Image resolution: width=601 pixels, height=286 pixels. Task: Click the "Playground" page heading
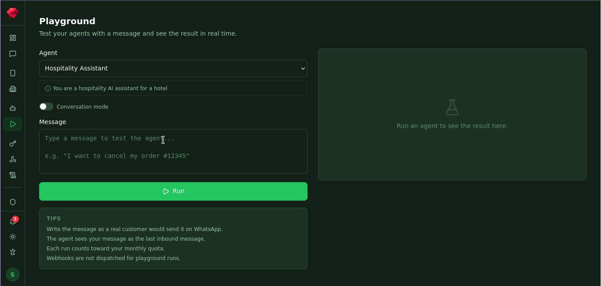(67, 21)
